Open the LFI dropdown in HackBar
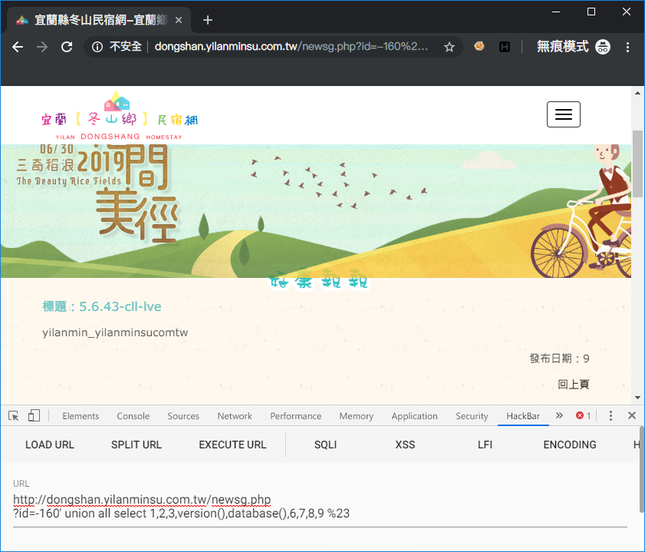Image resolution: width=645 pixels, height=552 pixels. pos(485,445)
